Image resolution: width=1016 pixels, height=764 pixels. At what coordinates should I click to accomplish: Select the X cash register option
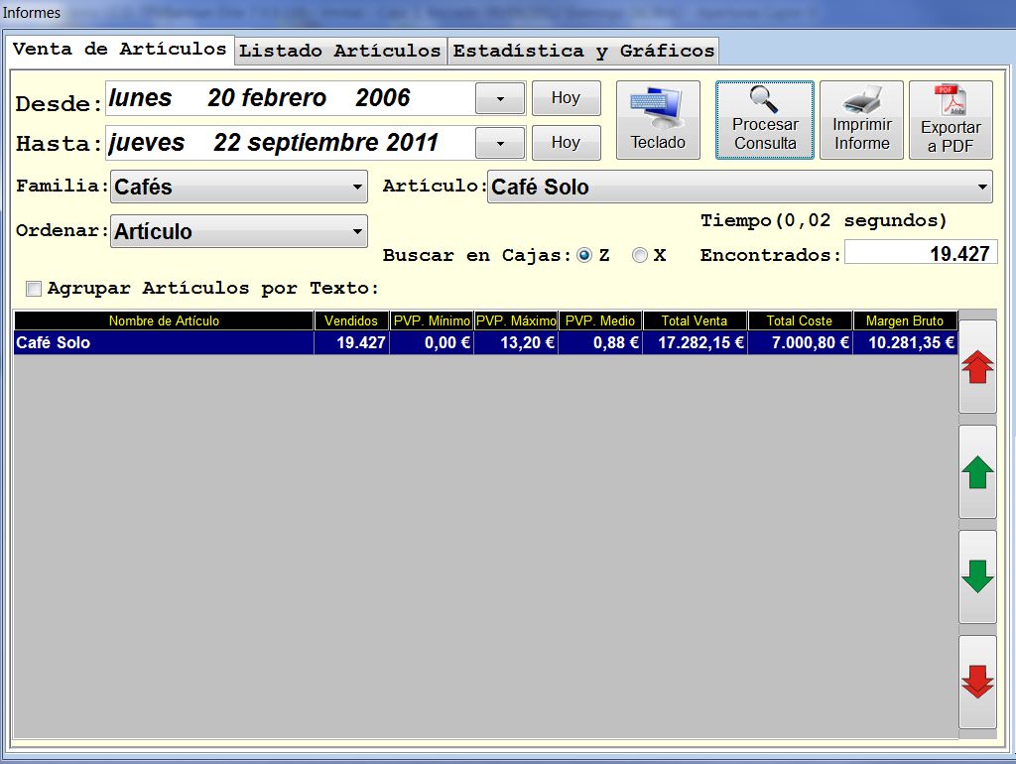(640, 256)
